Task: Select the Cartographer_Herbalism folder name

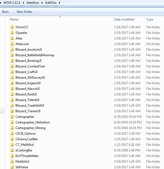Action: coord(33,122)
